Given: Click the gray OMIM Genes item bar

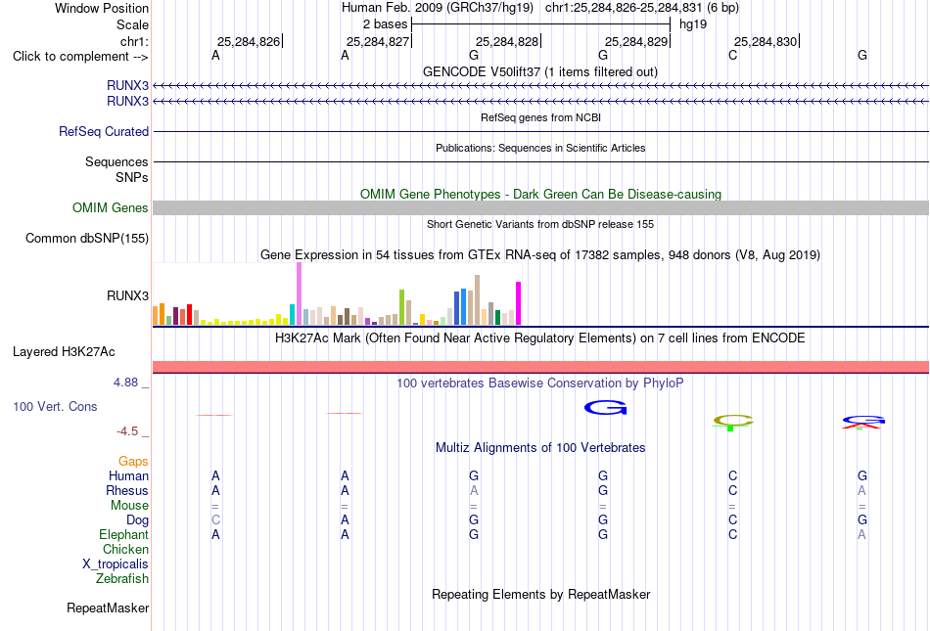Looking at the screenshot, I should click(x=540, y=207).
